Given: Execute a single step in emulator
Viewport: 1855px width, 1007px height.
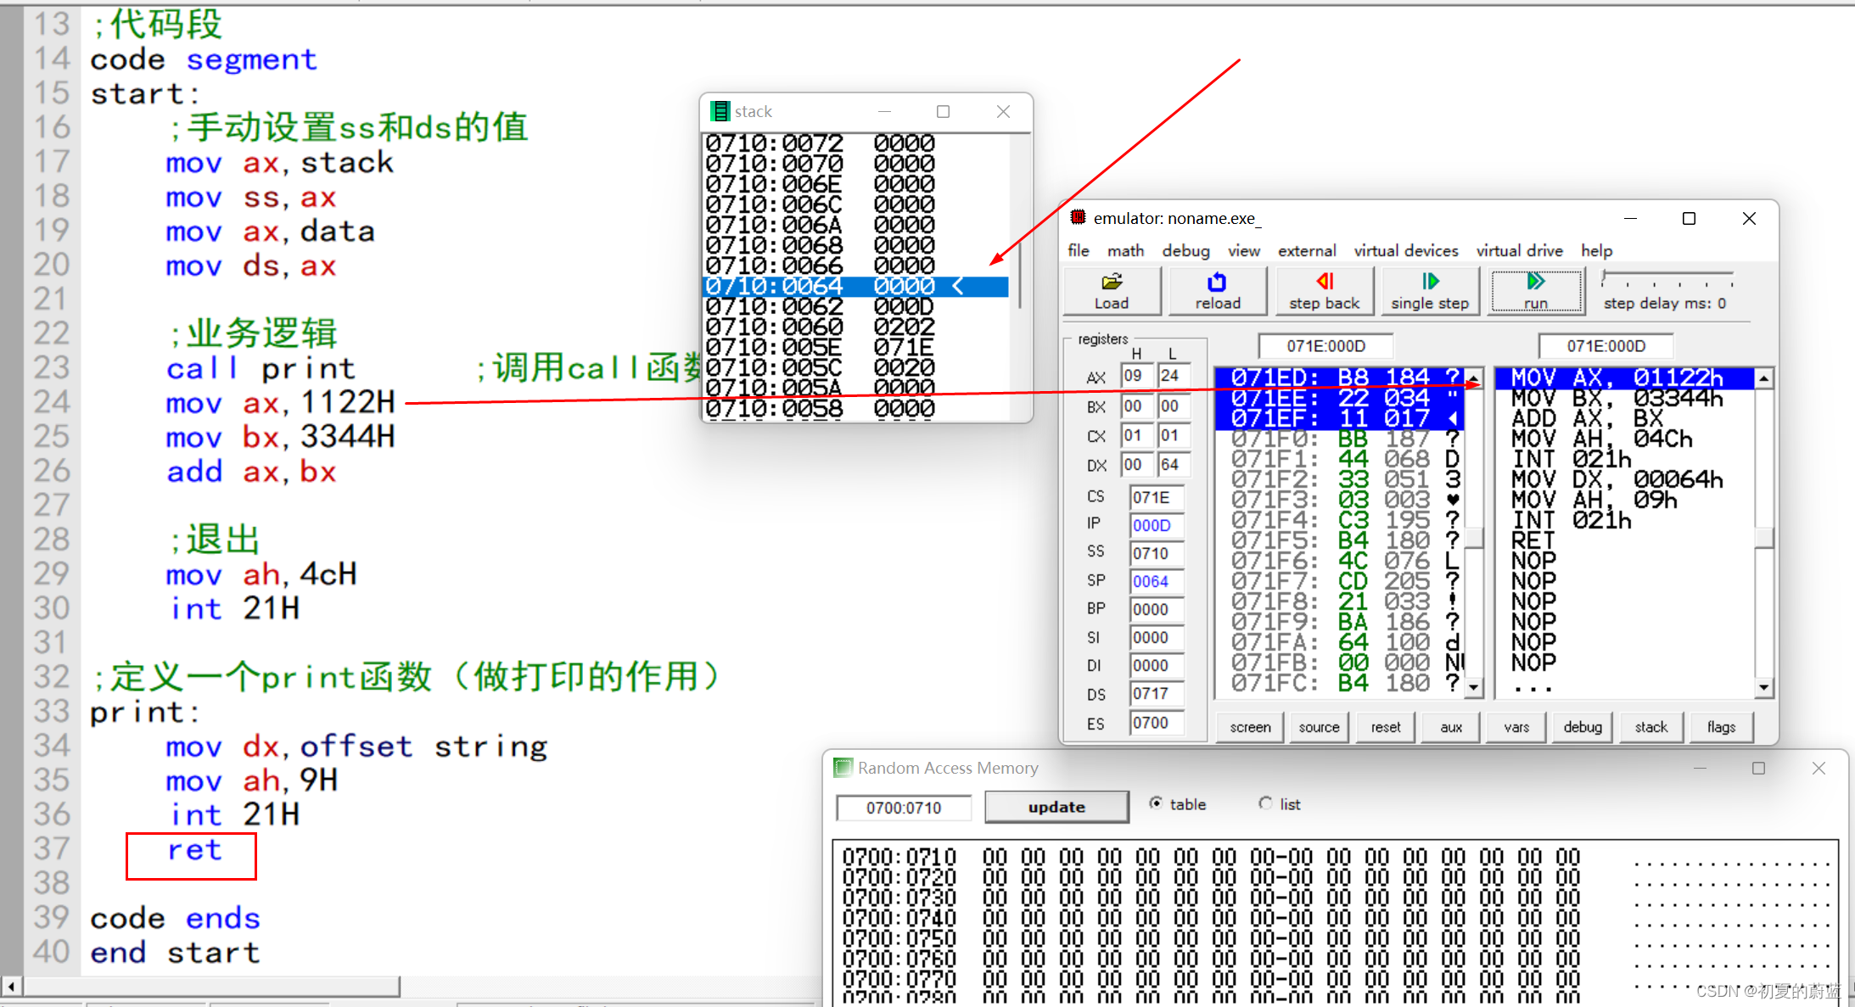Looking at the screenshot, I should click(x=1430, y=291).
